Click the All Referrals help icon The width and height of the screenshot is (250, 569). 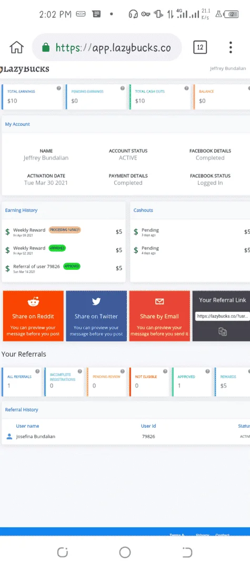click(37, 371)
